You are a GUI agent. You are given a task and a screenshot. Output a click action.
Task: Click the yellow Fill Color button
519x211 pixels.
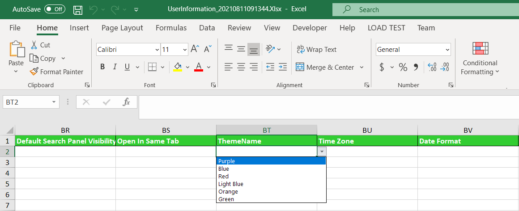tap(178, 67)
